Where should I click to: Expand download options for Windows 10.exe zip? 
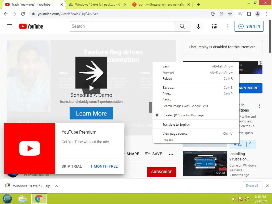point(57,186)
